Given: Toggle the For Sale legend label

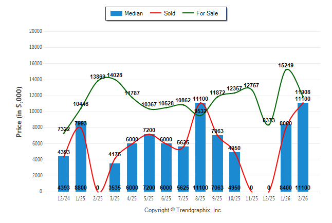Looking at the screenshot, I should point(207,13).
